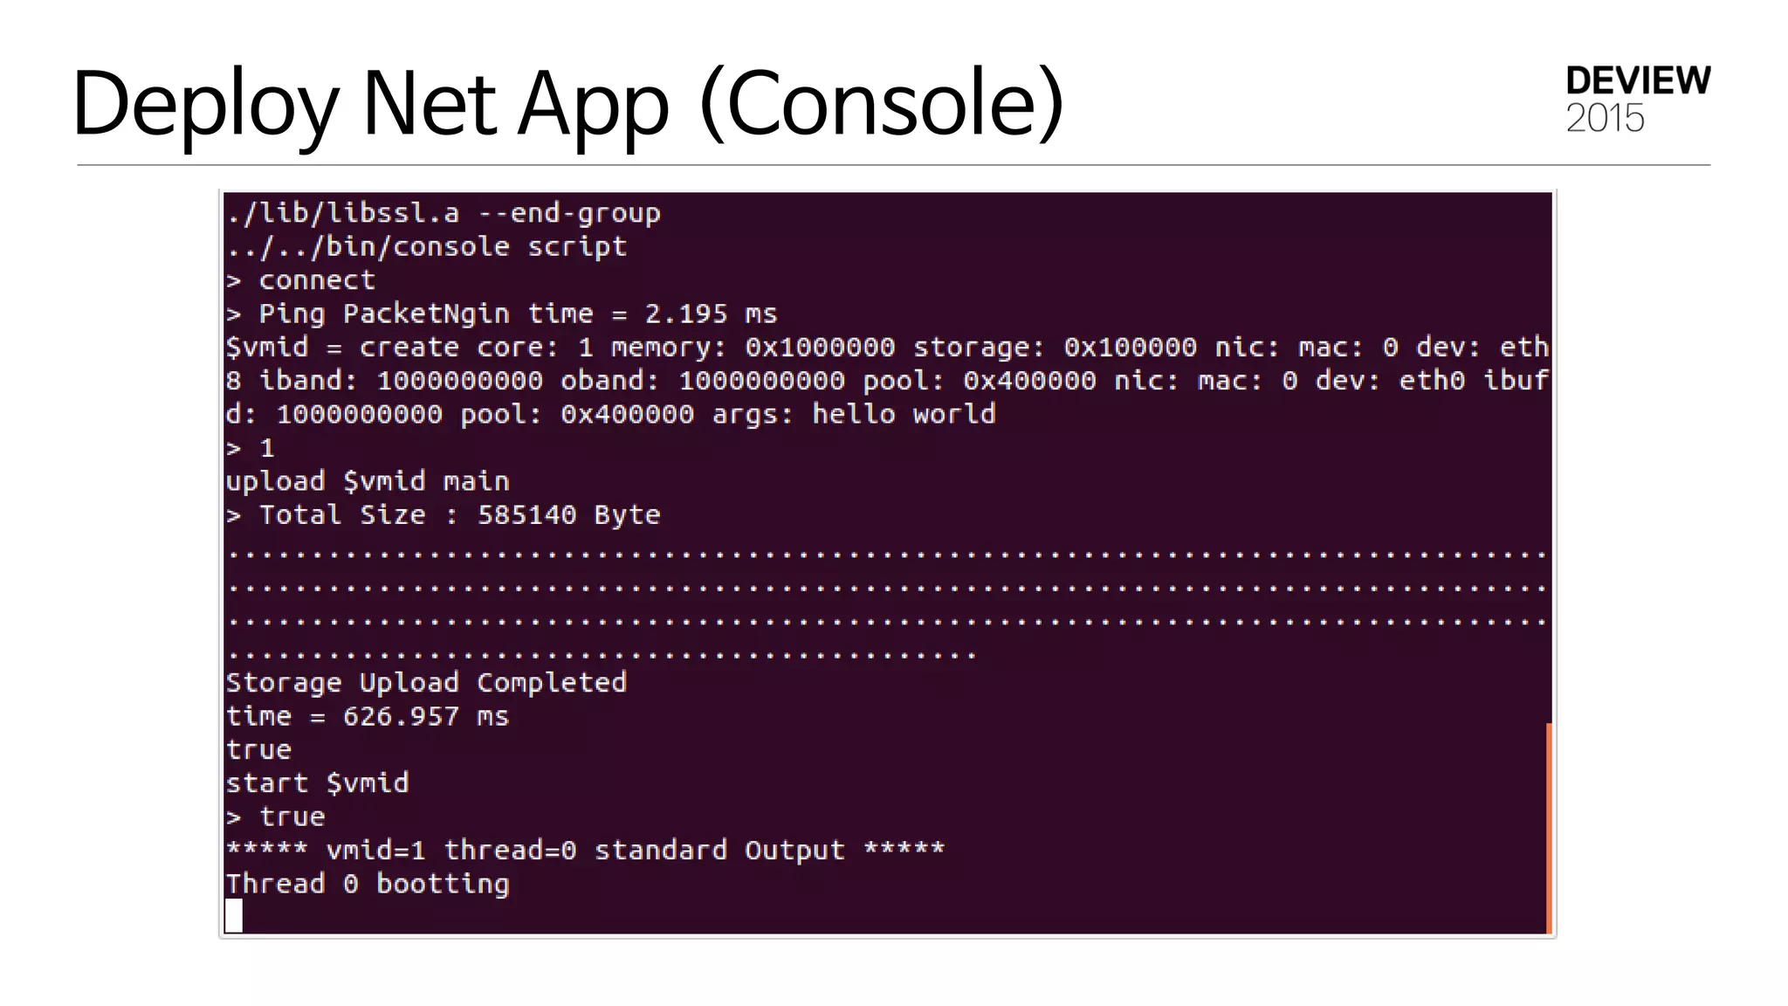
Task: Click the 'upload $vmid main' command
Action: [x=368, y=481]
